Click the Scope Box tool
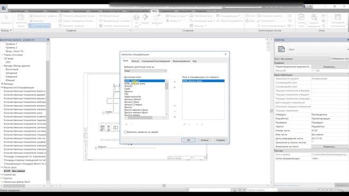This screenshot has height=196, width=349. point(230,21)
